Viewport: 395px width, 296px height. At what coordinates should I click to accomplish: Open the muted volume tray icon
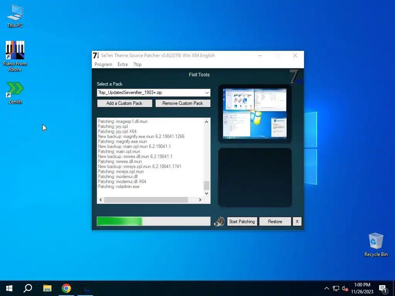345,288
